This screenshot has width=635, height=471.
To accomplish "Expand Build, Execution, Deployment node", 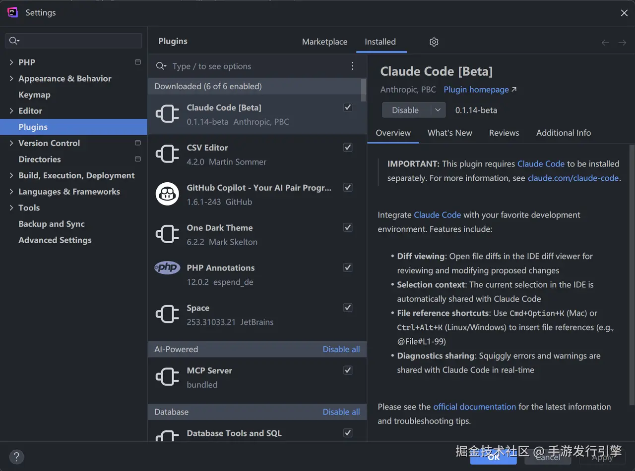I will tap(11, 175).
